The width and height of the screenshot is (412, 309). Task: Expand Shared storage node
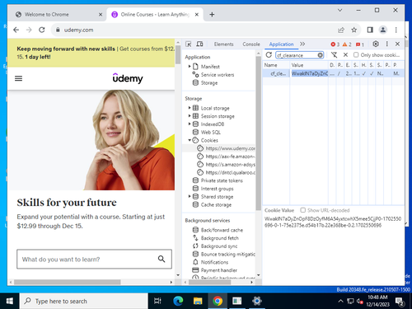(x=190, y=196)
